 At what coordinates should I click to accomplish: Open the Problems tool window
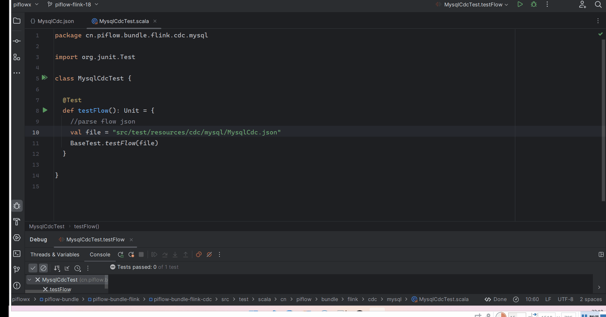[x=17, y=286]
